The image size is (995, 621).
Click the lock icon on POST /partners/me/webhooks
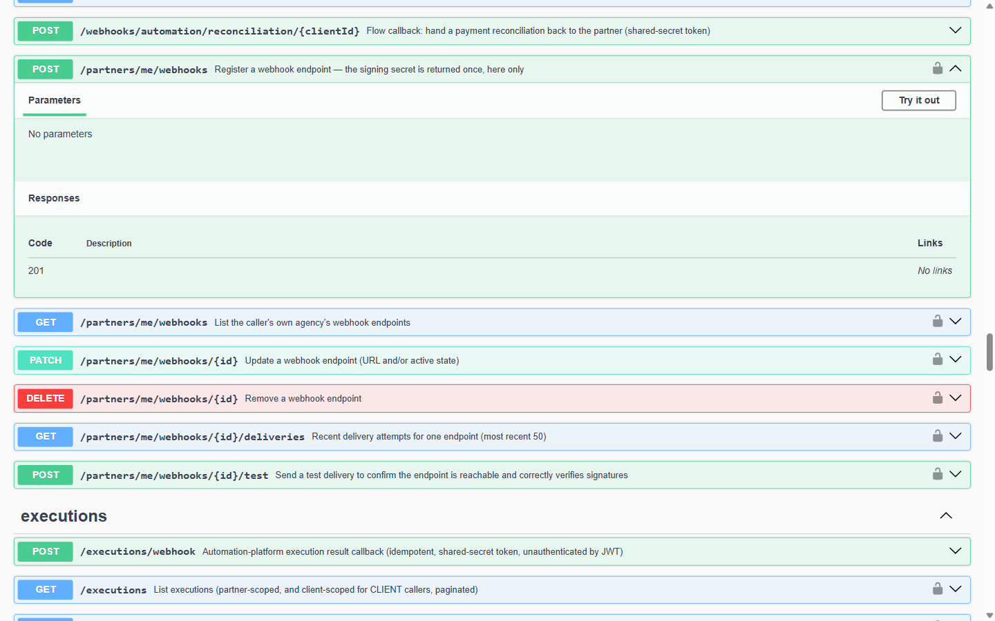pos(938,68)
